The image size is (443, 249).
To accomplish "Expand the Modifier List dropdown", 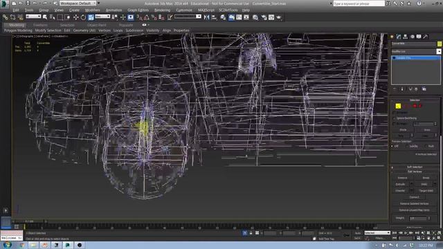I will (439, 51).
